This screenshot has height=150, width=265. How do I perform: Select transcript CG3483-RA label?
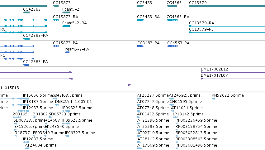click(x=149, y=17)
